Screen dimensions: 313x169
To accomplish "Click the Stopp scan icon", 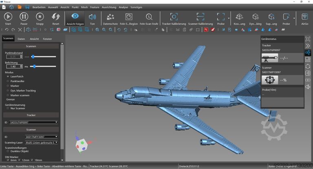I will [40, 17].
